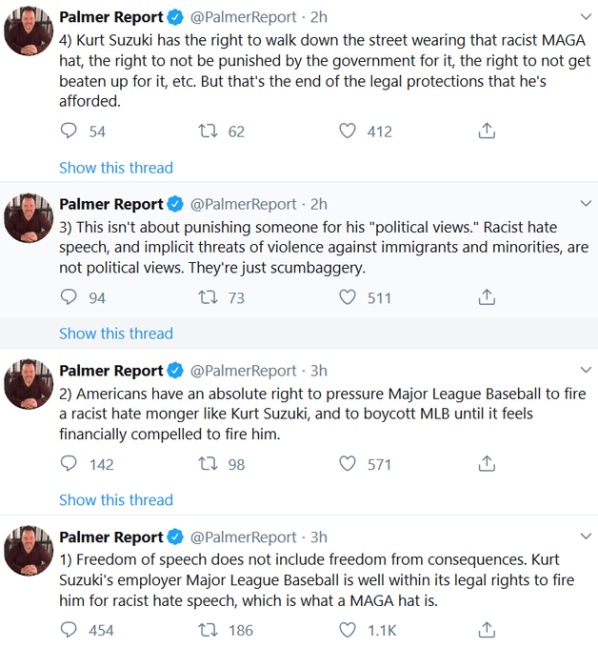
Task: Share the tweet numbered 3) about political views
Action: (x=487, y=297)
